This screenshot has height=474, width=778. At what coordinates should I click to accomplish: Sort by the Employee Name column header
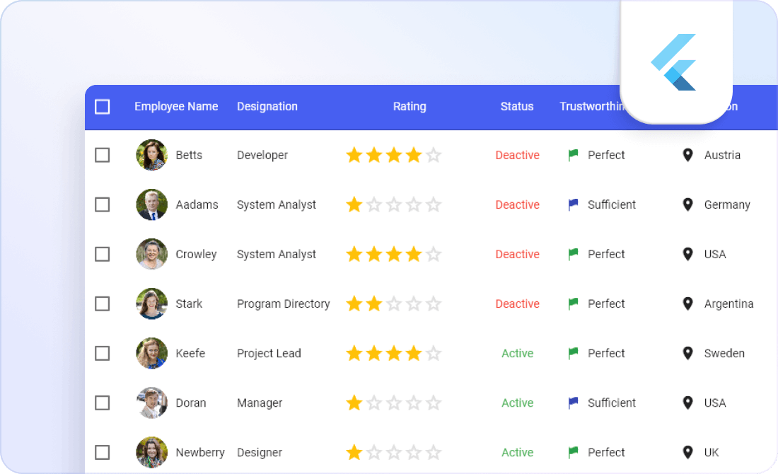coord(176,106)
